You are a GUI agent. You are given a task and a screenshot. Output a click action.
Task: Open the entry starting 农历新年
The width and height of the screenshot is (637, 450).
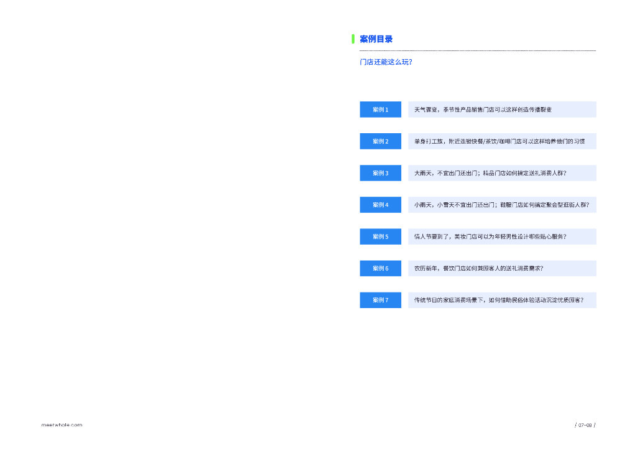(502, 268)
